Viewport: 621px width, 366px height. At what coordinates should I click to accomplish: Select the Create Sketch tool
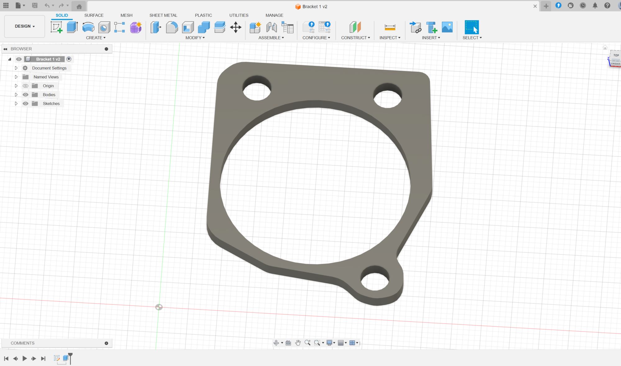tap(57, 27)
